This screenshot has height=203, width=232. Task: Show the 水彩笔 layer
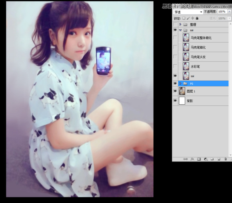pyautogui.click(x=175, y=66)
